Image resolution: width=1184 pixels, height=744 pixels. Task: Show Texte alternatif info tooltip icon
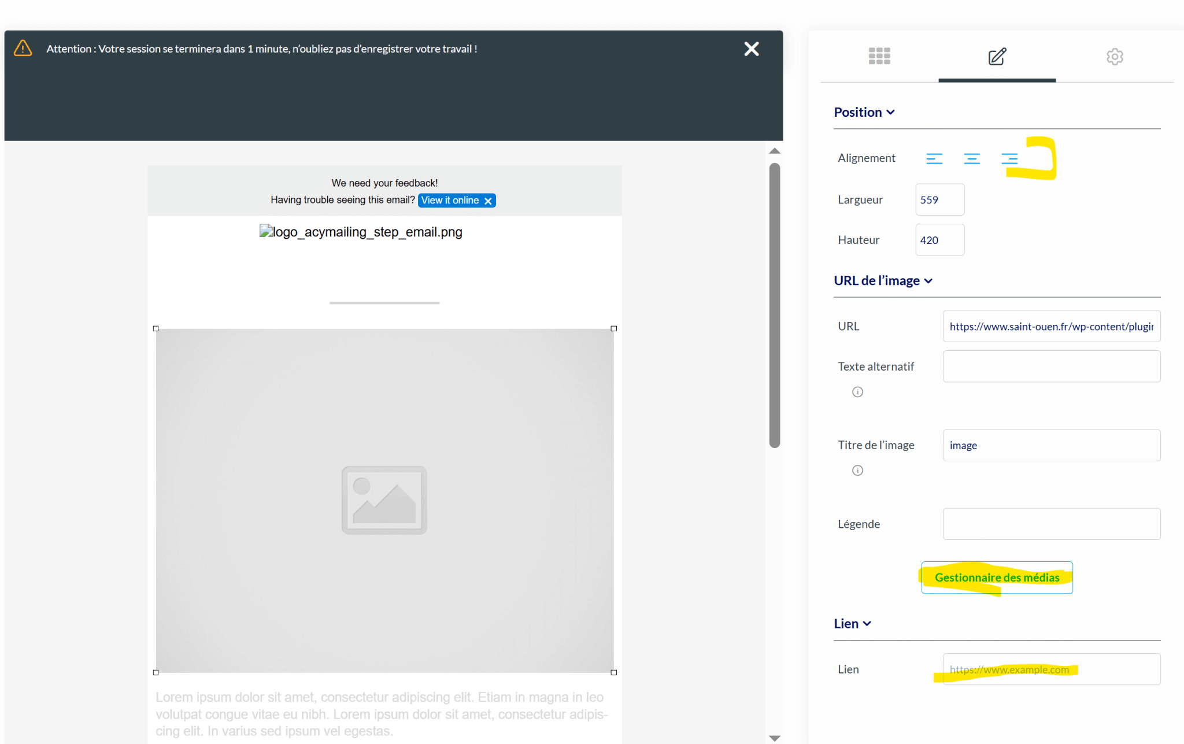point(857,392)
